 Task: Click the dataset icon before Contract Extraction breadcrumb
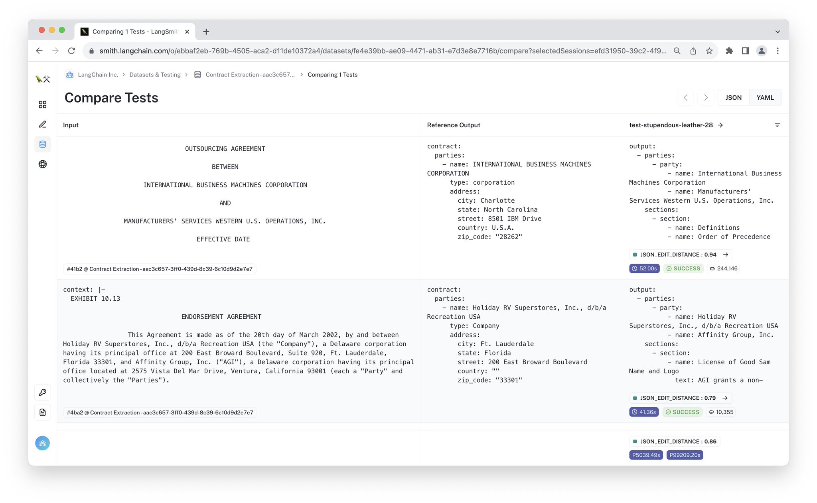[x=197, y=75]
